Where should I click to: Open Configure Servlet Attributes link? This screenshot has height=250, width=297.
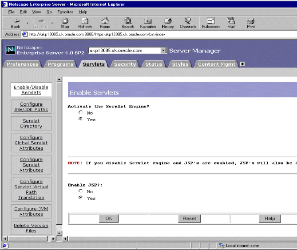click(31, 165)
